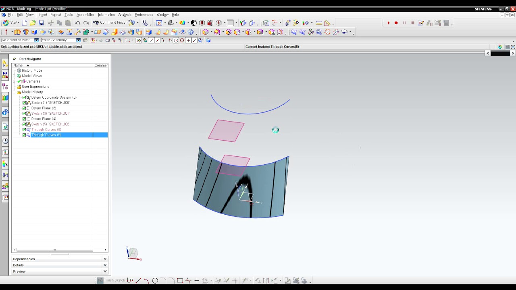
Task: Open the Preferences menu
Action: point(144,14)
